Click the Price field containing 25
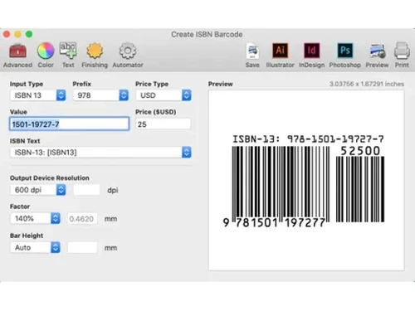The image size is (415, 311). pyautogui.click(x=164, y=124)
